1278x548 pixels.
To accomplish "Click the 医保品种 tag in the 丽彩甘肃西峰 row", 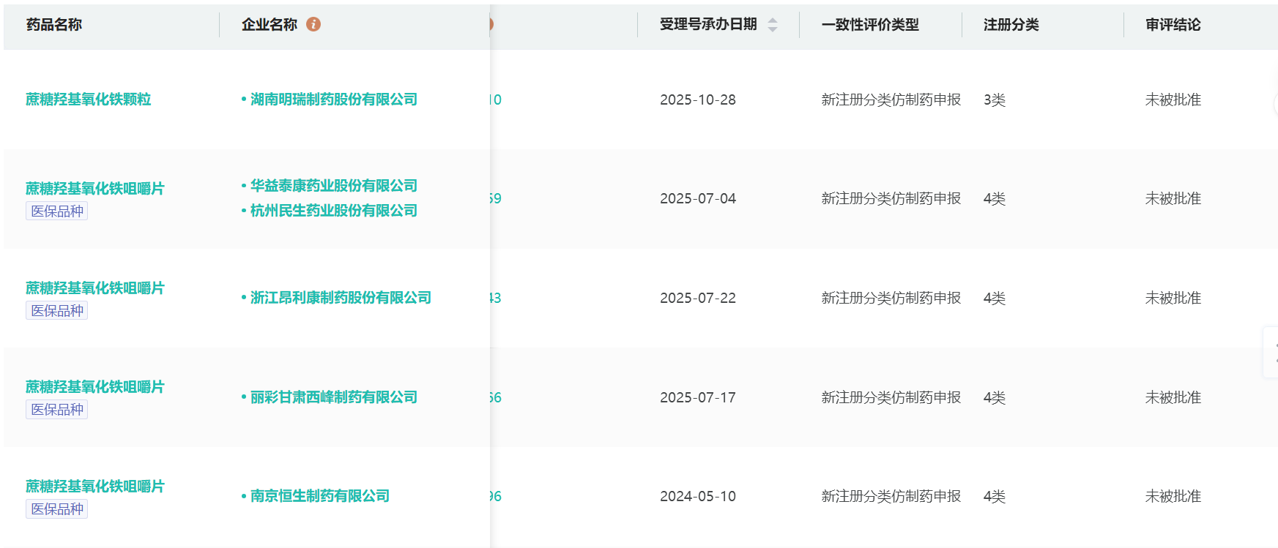I will [57, 410].
